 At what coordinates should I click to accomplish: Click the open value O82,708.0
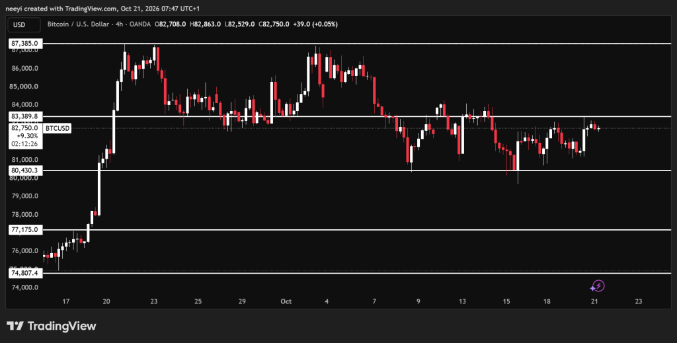click(171, 24)
